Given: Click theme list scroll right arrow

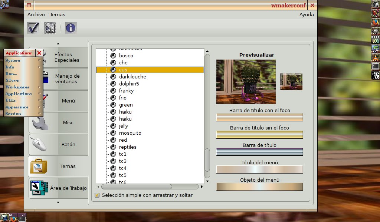Looking at the screenshot, I should (x=202, y=186).
